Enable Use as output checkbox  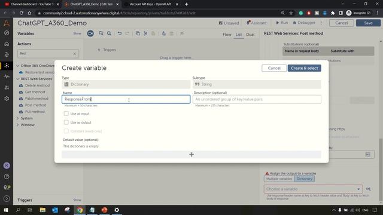pyautogui.click(x=66, y=122)
